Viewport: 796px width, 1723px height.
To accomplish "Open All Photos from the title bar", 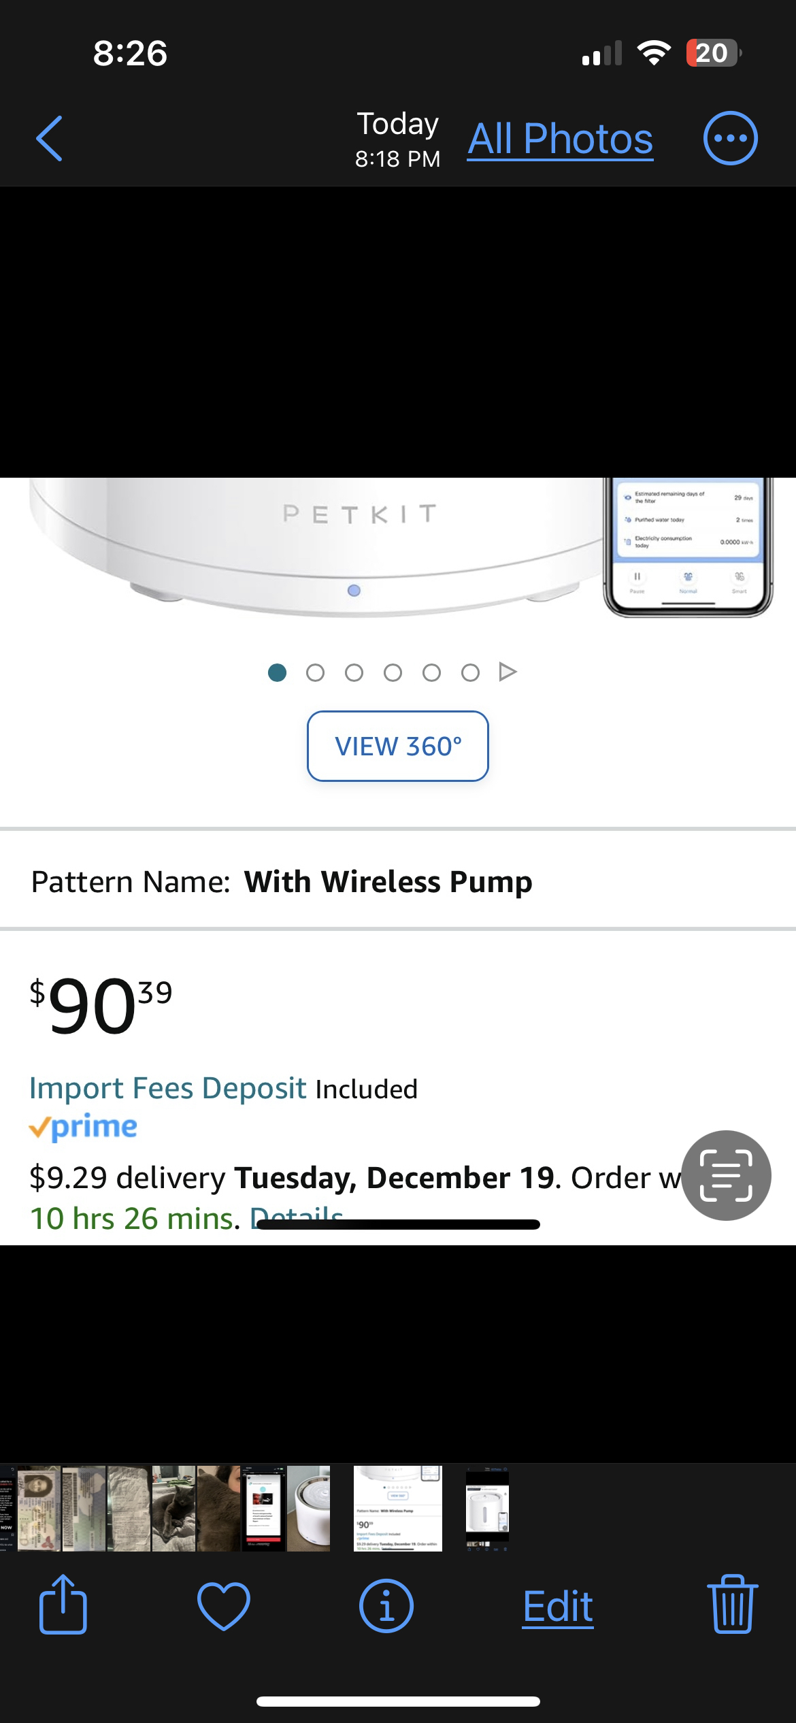I will tap(559, 139).
